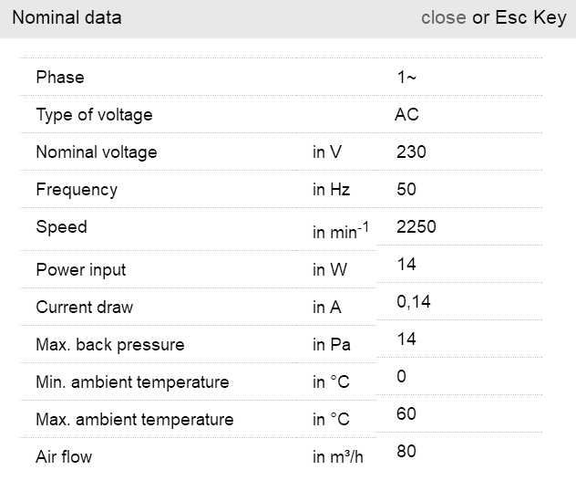Screen dimensions: 576x491
Task: Click the 'in W' unit cell
Action: pyautogui.click(x=328, y=270)
